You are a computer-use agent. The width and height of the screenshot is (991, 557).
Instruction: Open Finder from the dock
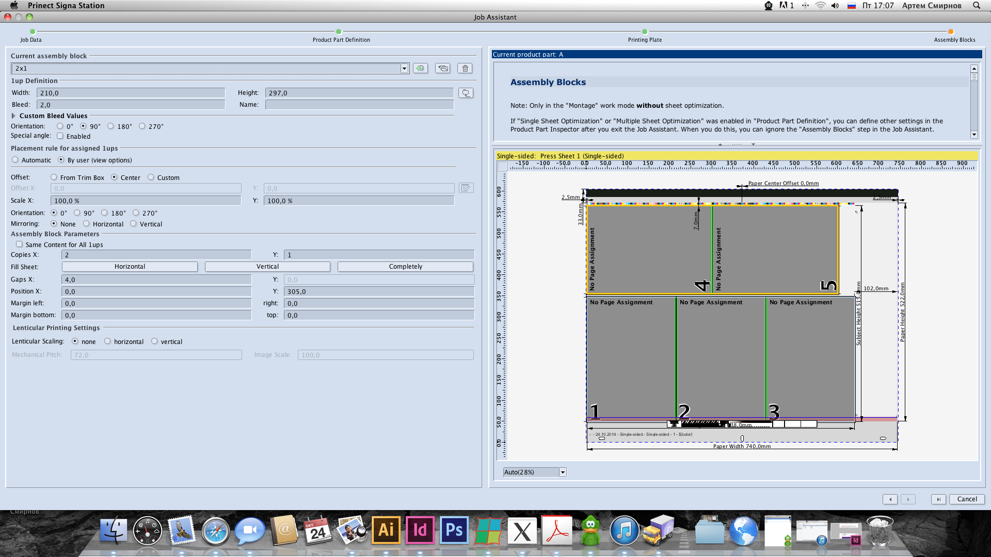click(x=113, y=530)
